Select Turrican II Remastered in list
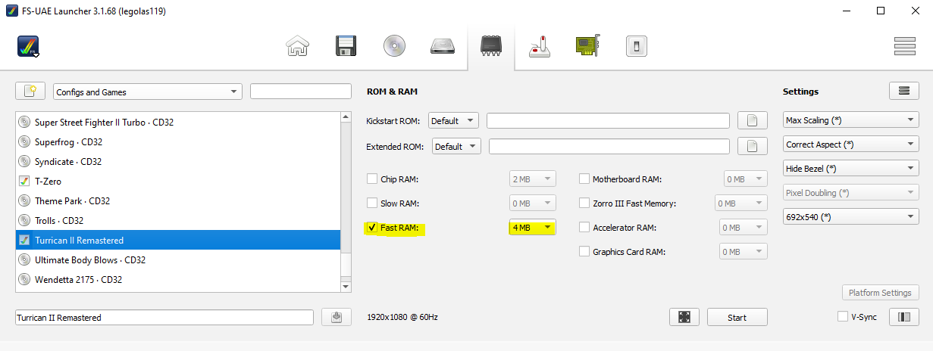Image resolution: width=933 pixels, height=351 pixels. [x=178, y=240]
